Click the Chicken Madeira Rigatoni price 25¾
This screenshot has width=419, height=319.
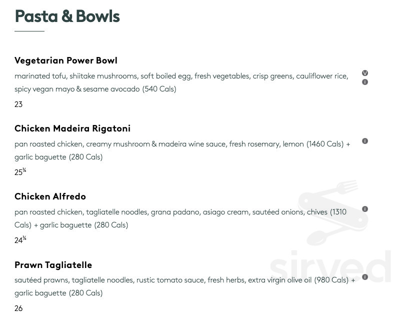click(20, 172)
